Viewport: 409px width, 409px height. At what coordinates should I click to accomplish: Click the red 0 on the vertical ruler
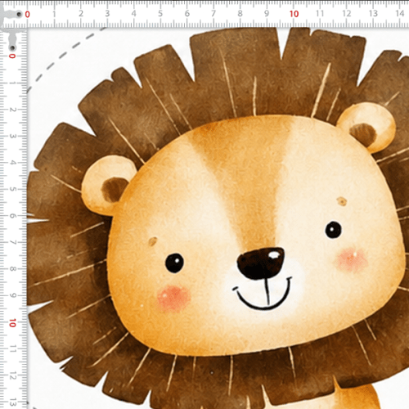point(12,56)
